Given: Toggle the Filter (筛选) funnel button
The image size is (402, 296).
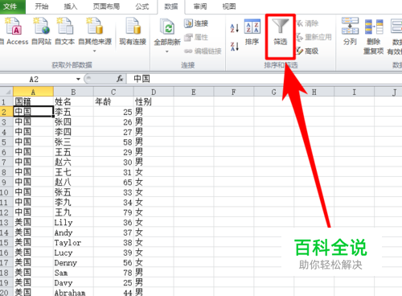Looking at the screenshot, I should click(281, 31).
